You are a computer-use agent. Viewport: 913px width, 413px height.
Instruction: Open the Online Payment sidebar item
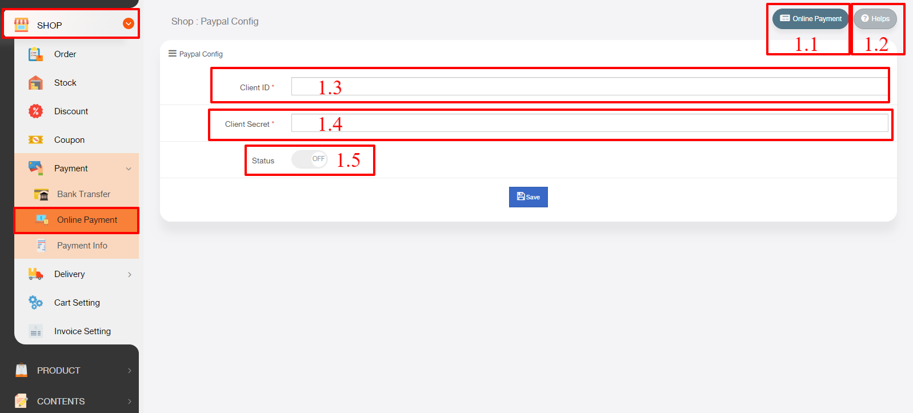pyautogui.click(x=77, y=220)
